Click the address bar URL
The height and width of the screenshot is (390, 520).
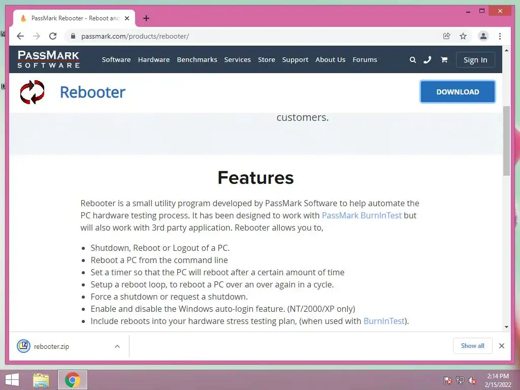pos(135,36)
